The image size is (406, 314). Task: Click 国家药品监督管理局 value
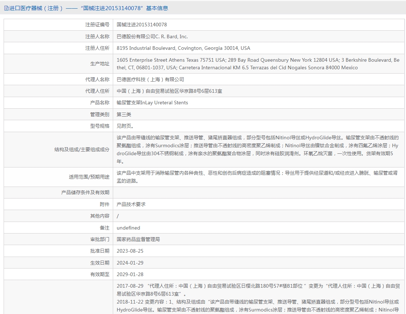pyautogui.click(x=138, y=240)
